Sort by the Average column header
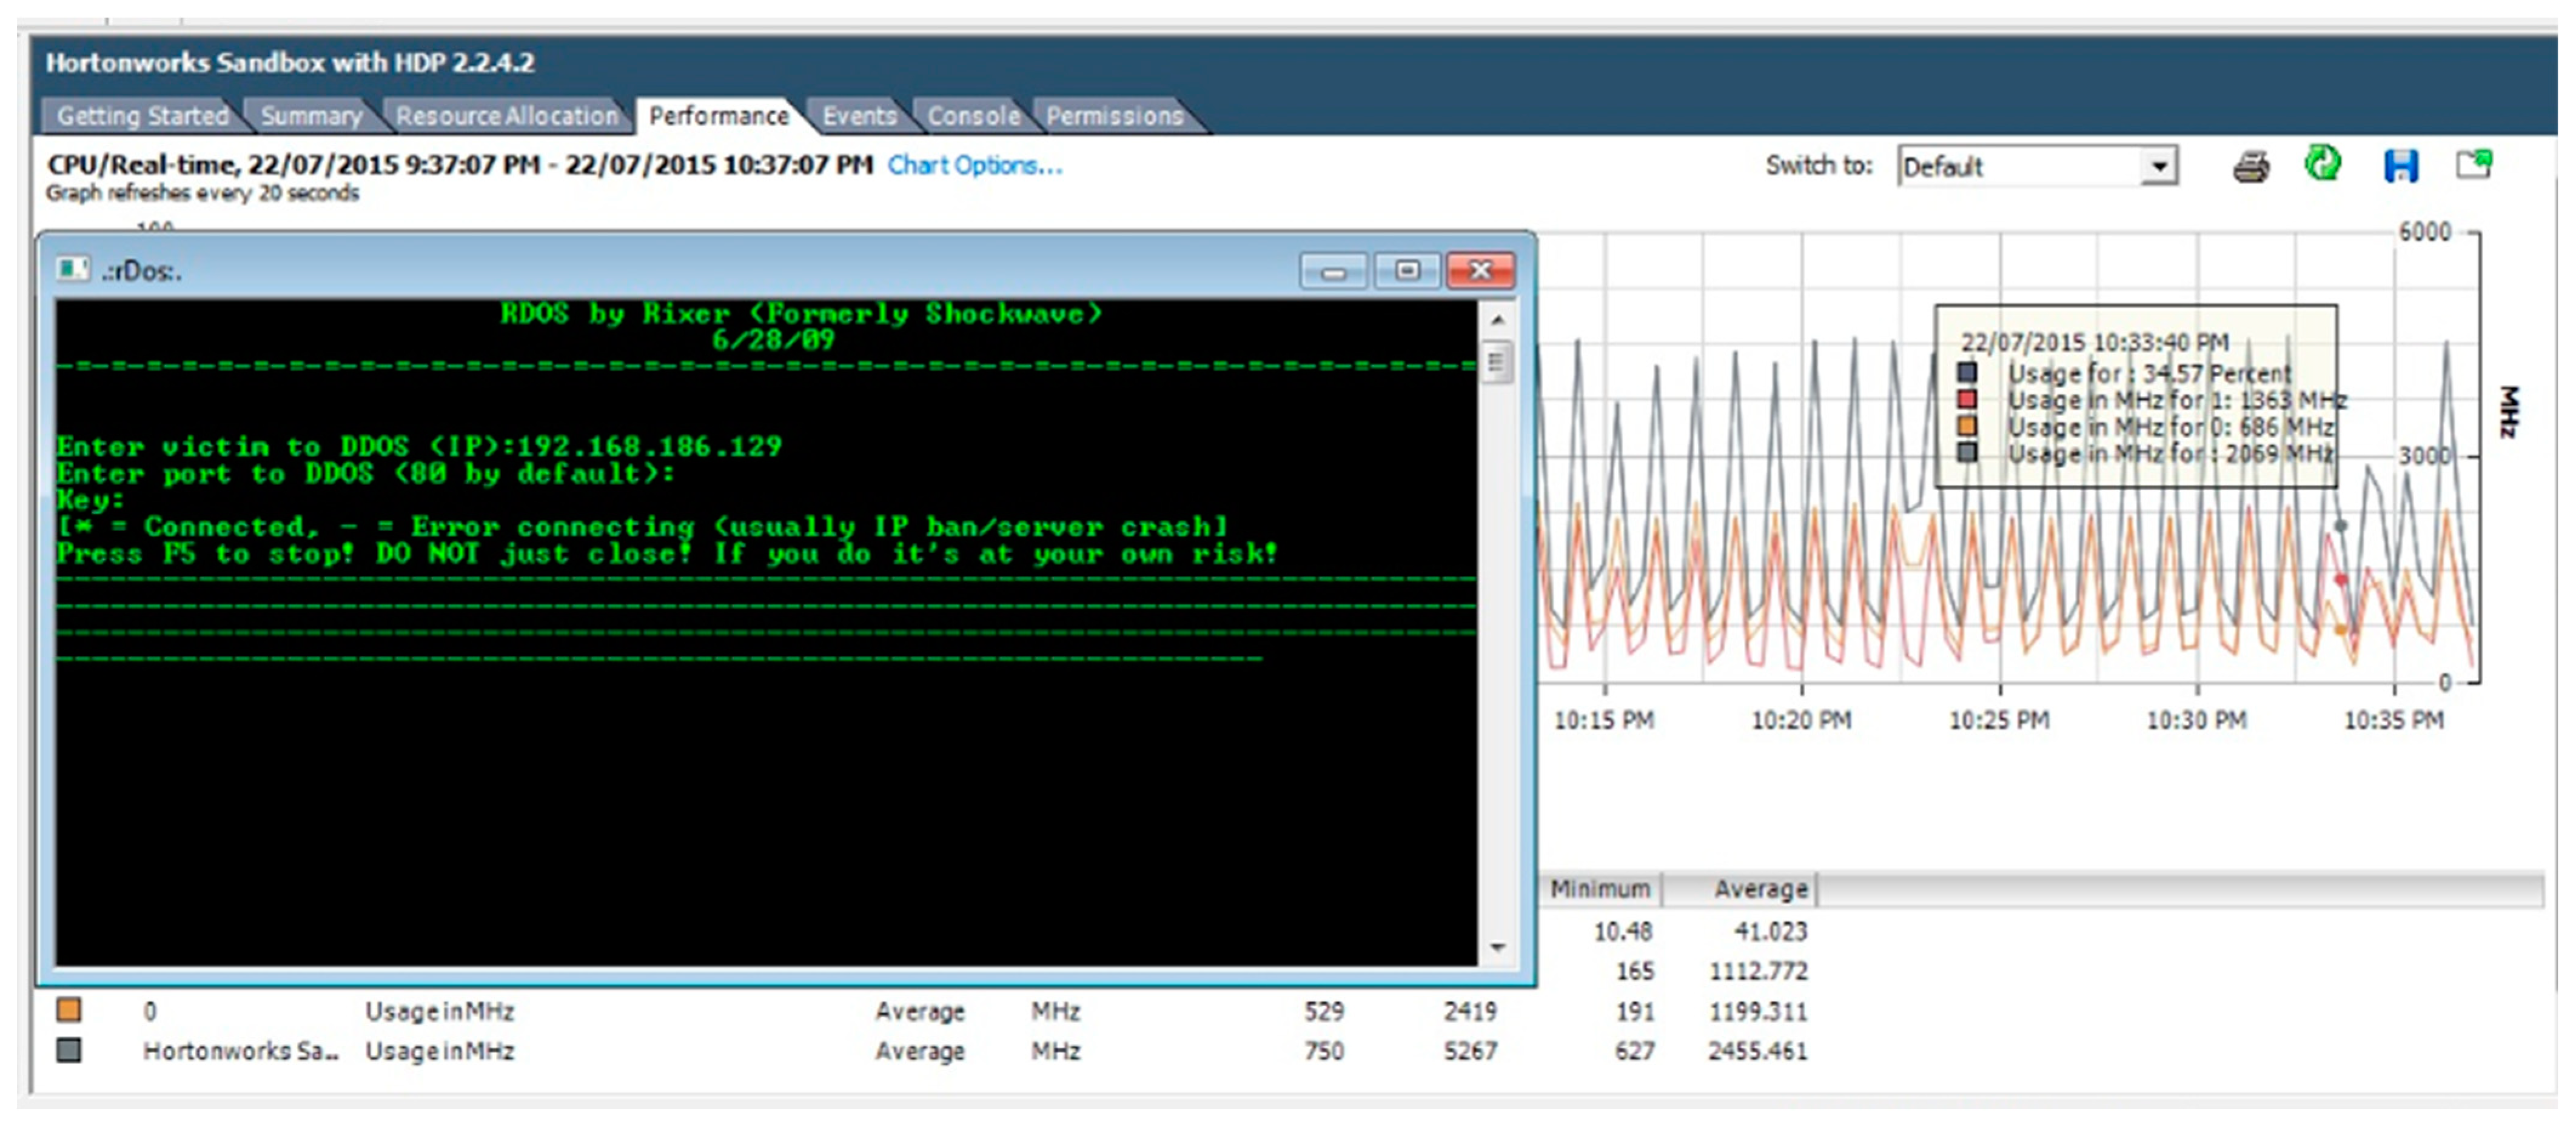The height and width of the screenshot is (1130, 2576). click(1760, 888)
